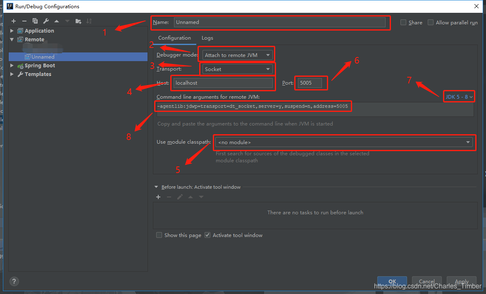The height and width of the screenshot is (294, 486).
Task: Switch to the Logs tab
Action: 207,38
